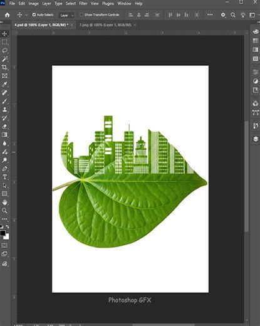260x326 pixels.
Task: Open the background color picker
Action: pos(7,237)
